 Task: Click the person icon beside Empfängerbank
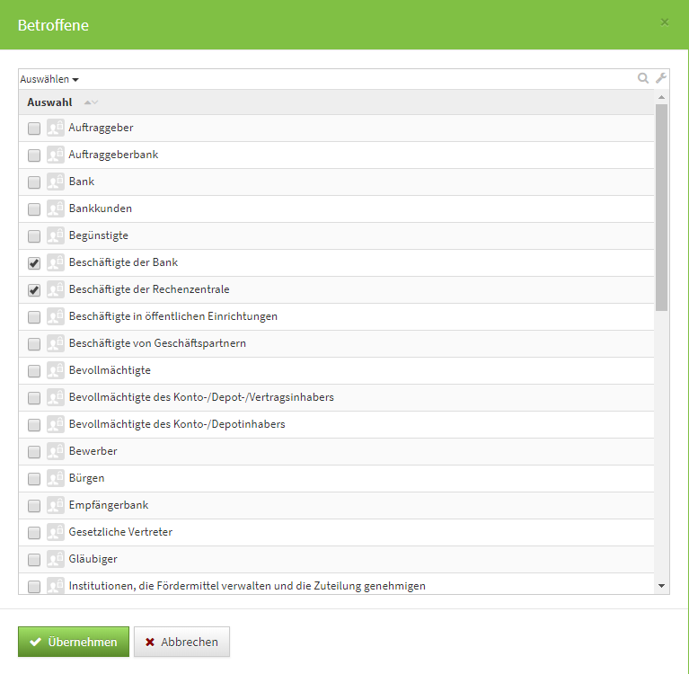[56, 505]
